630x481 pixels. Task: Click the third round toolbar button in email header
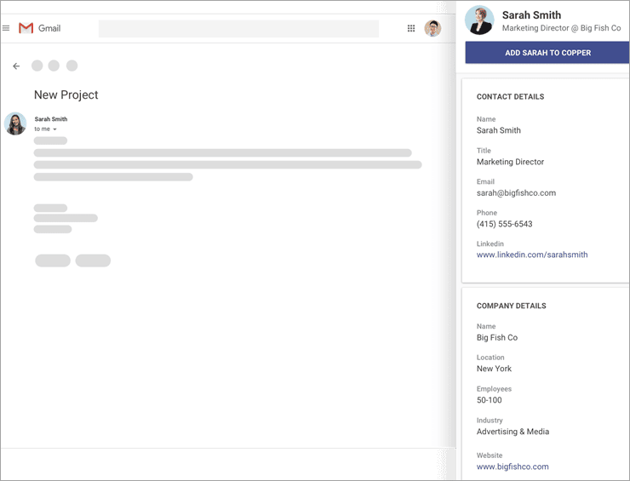click(x=72, y=66)
